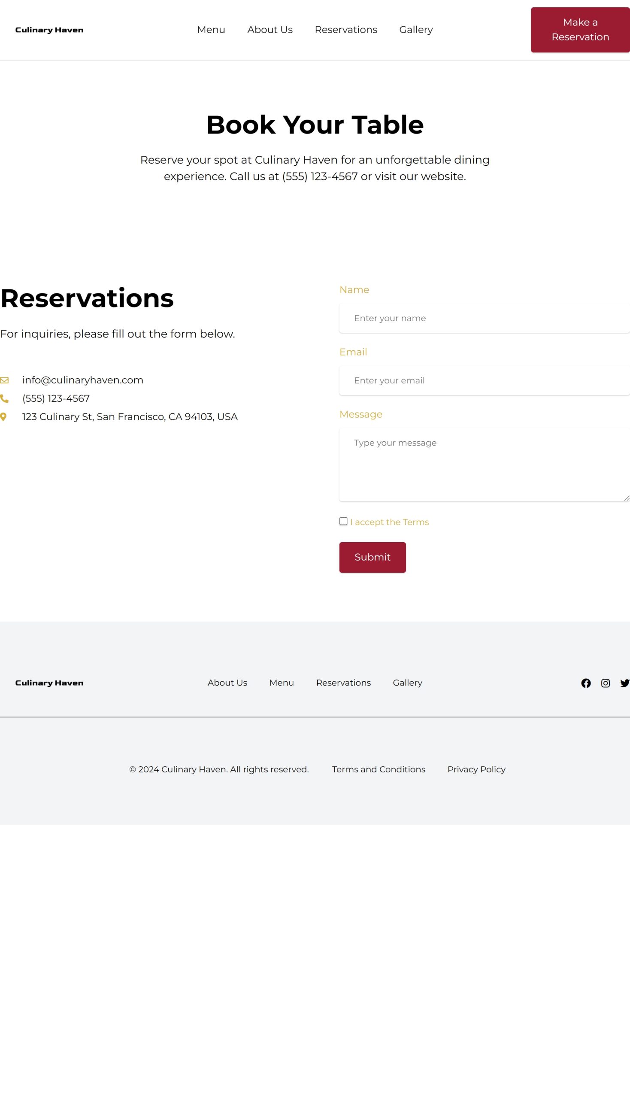Open the Instagram icon in footer

click(606, 683)
